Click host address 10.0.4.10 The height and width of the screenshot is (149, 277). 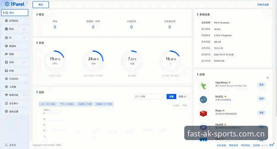[x=218, y=48]
